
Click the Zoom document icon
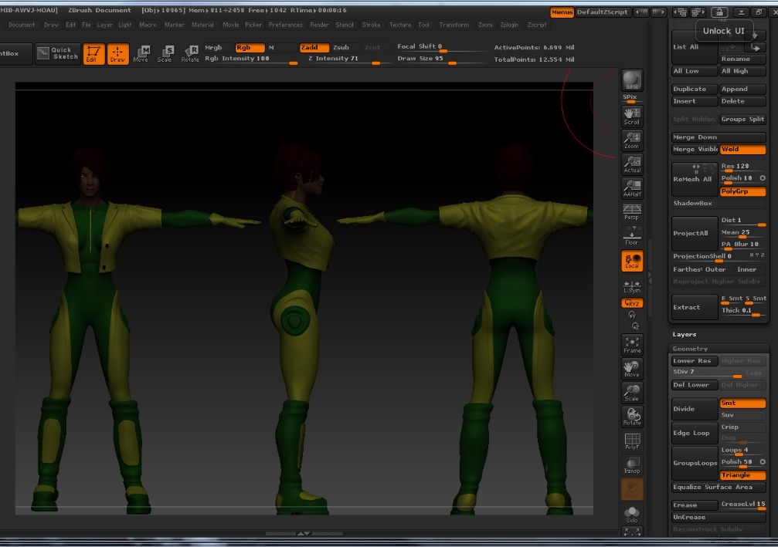tap(632, 140)
